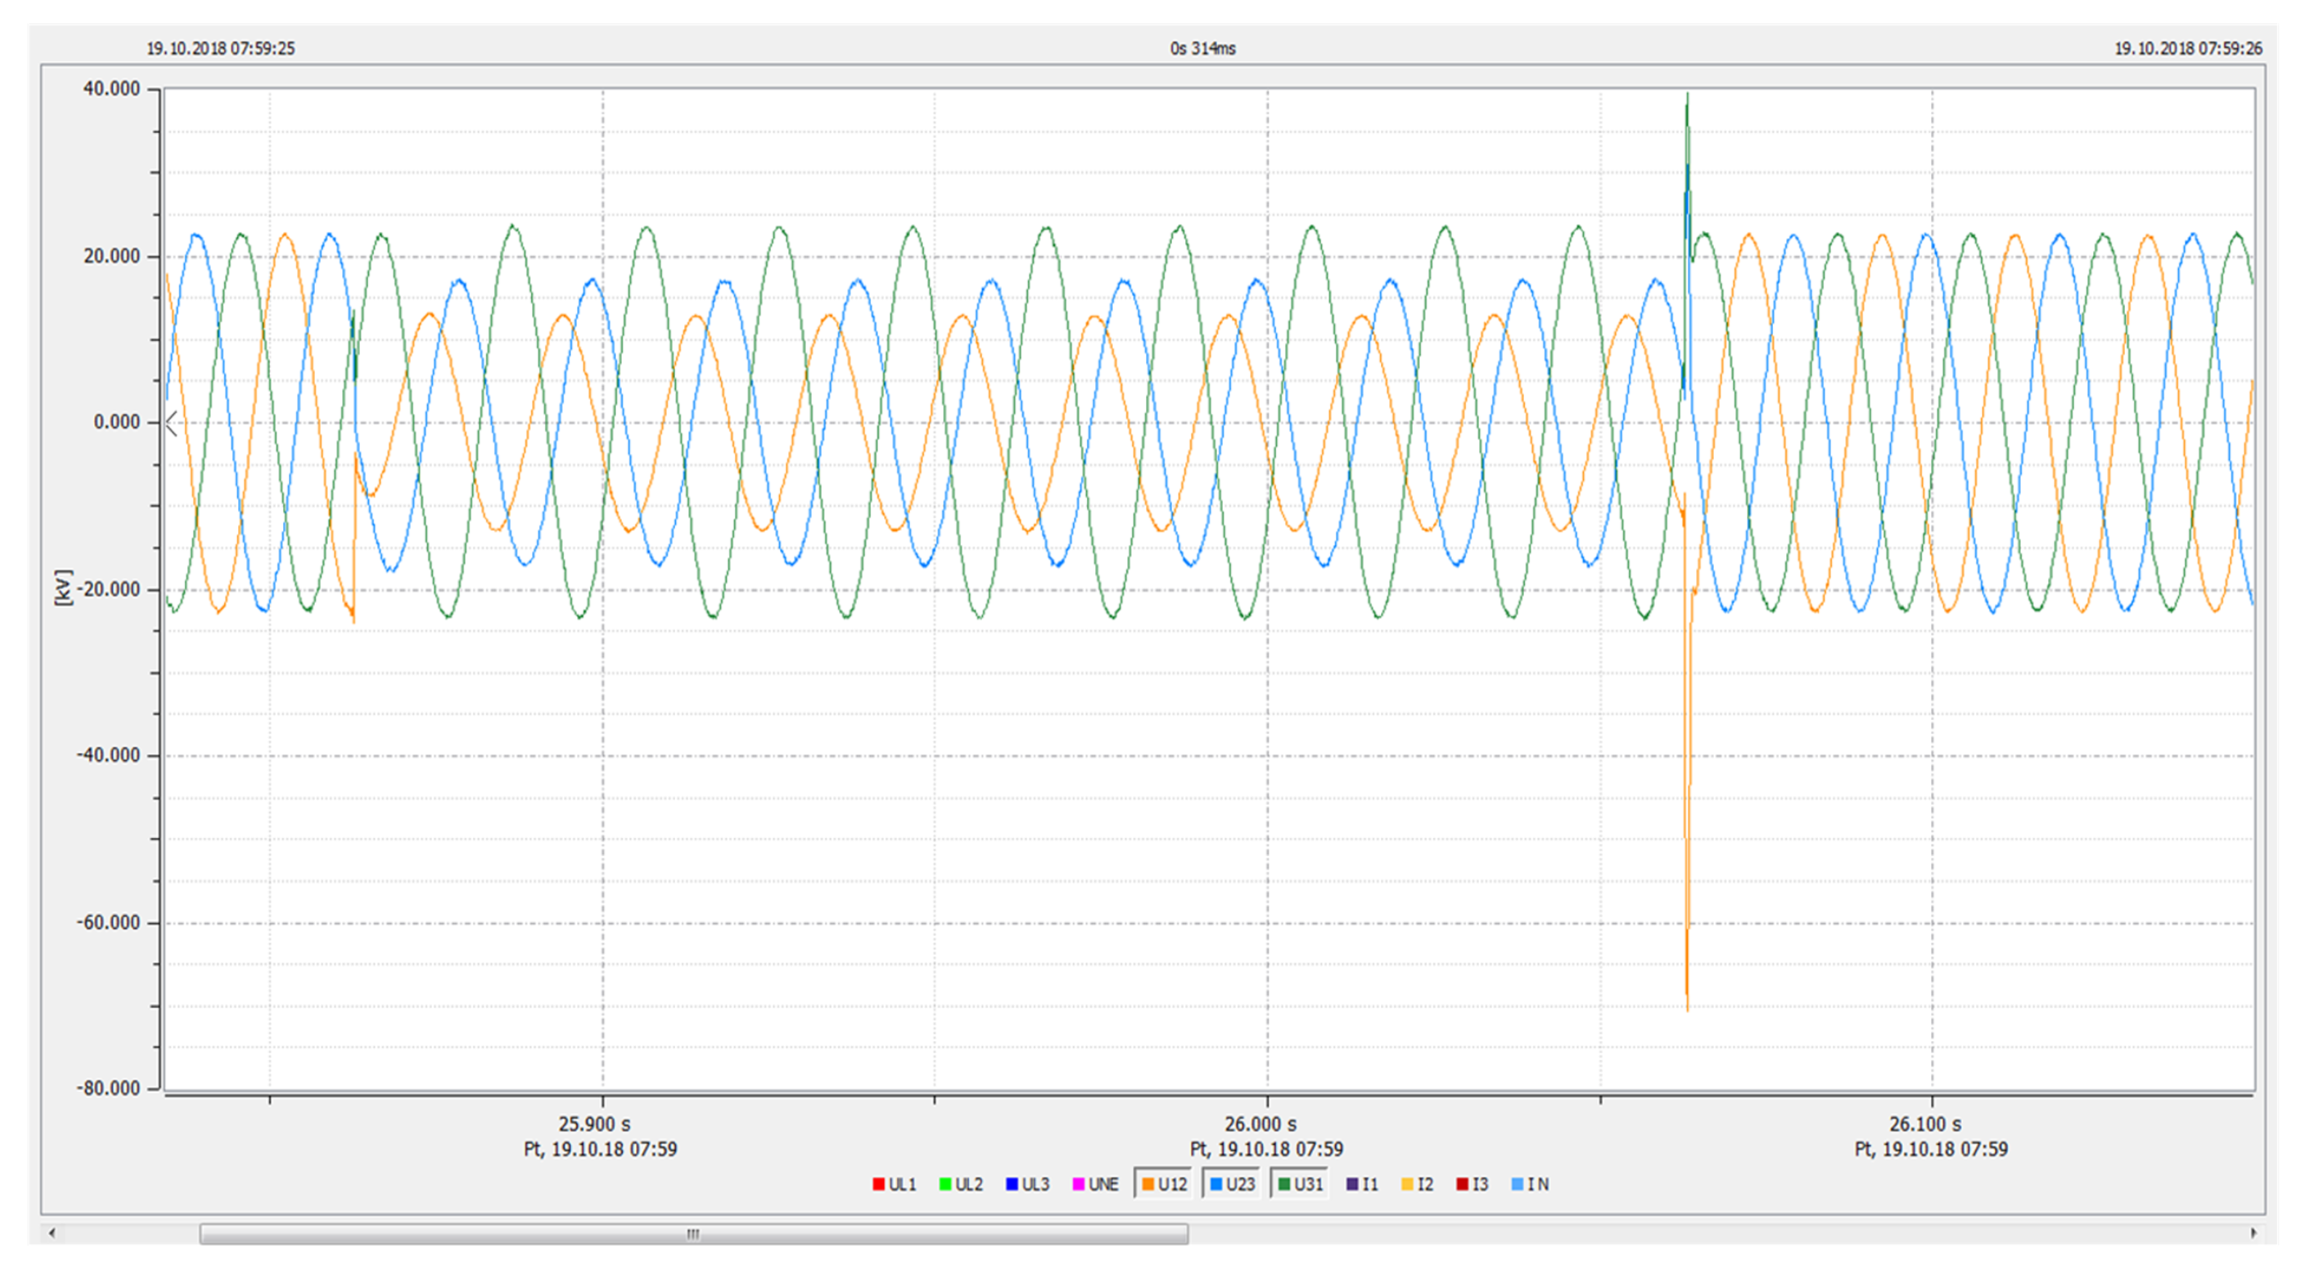Screen dimensions: 2299x1270
Task: Click the orange U12 negative spike peak
Action: tap(1686, 1007)
